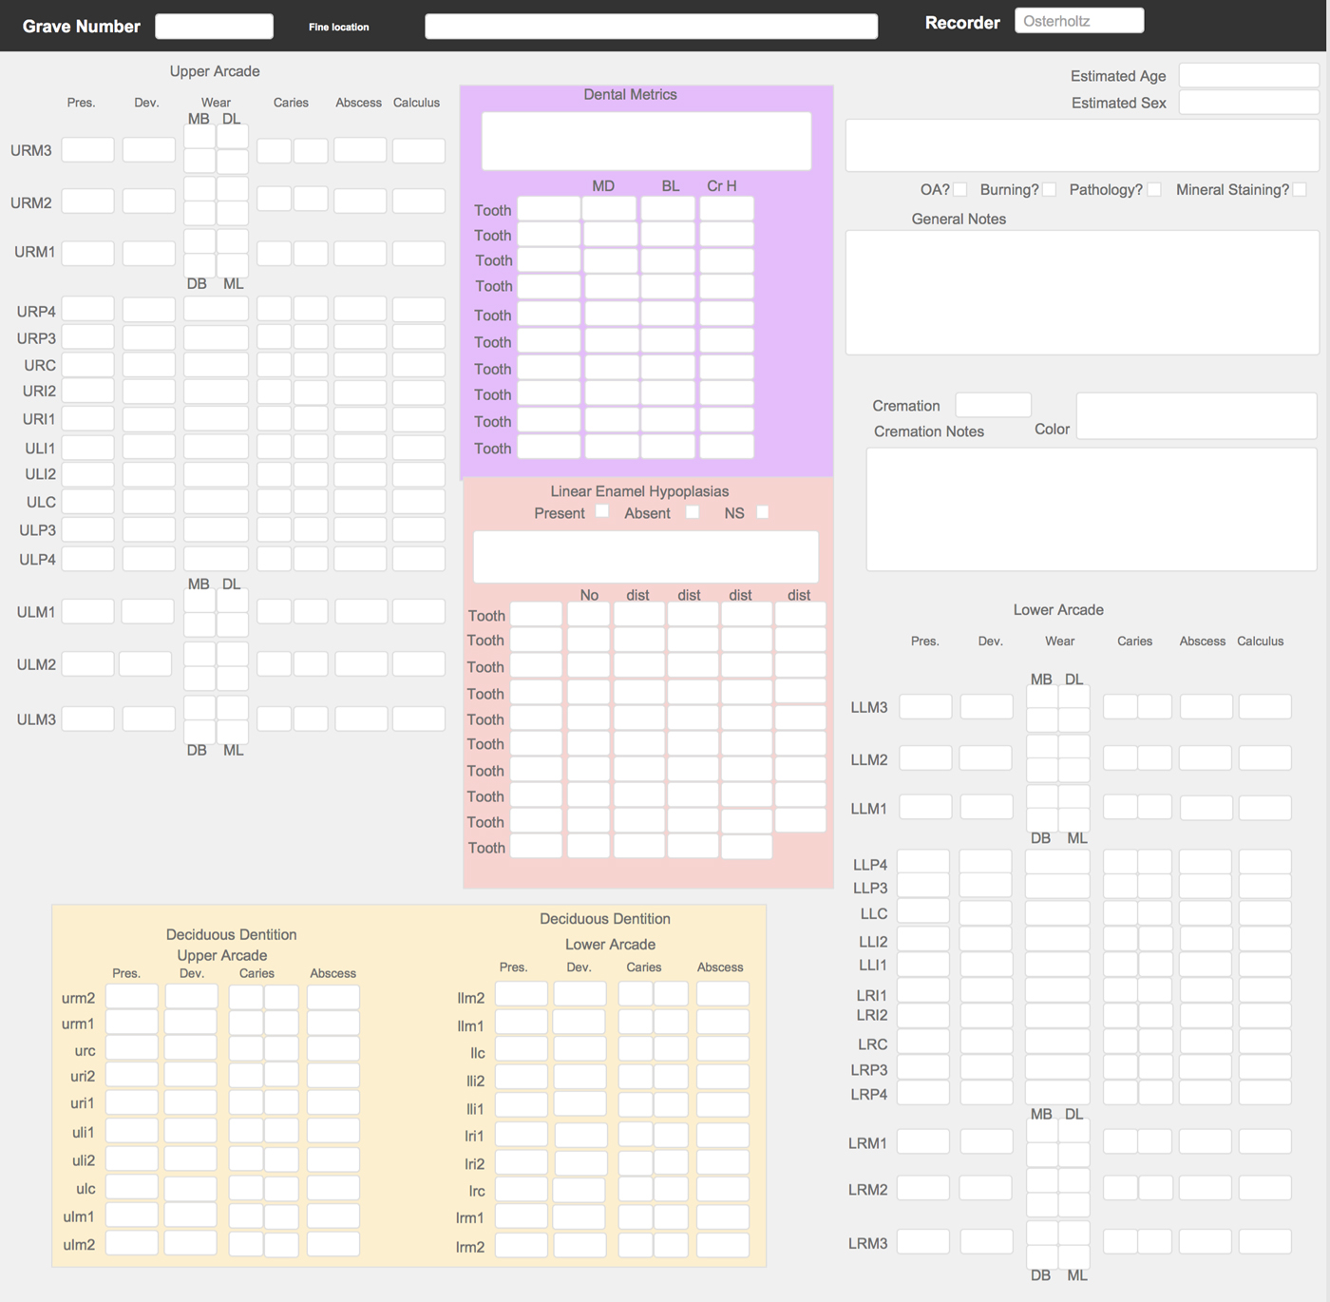Click the Cremation value field
Screen dimensions: 1330x1302
993,405
